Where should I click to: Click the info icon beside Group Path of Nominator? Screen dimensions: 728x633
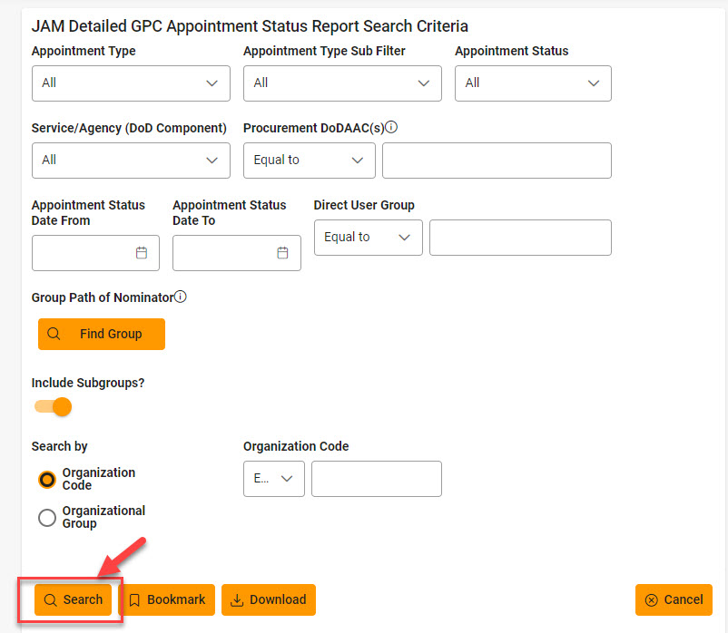(x=181, y=296)
